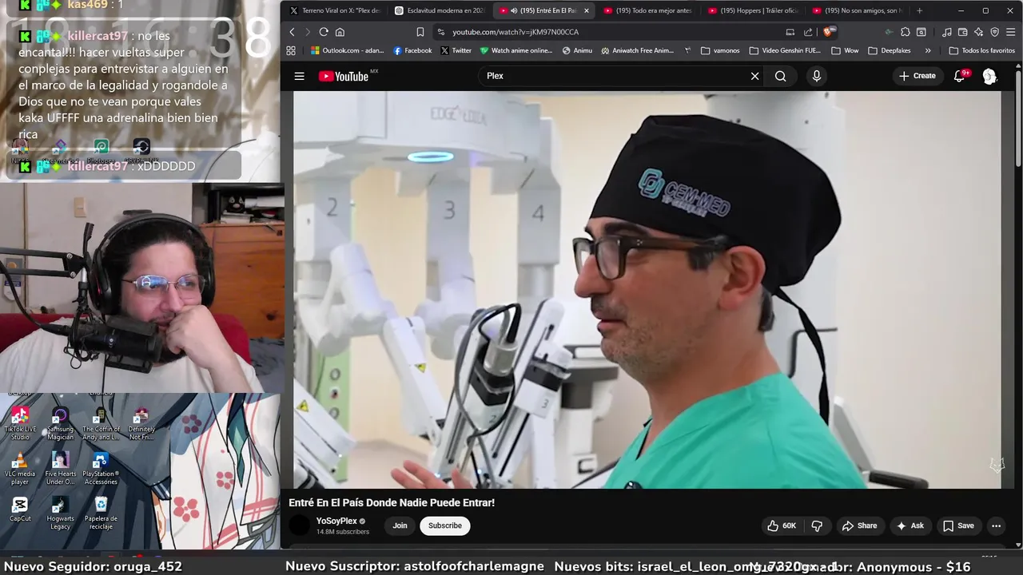Switch to Esclavitud moderna tab
The width and height of the screenshot is (1023, 575).
439,10
